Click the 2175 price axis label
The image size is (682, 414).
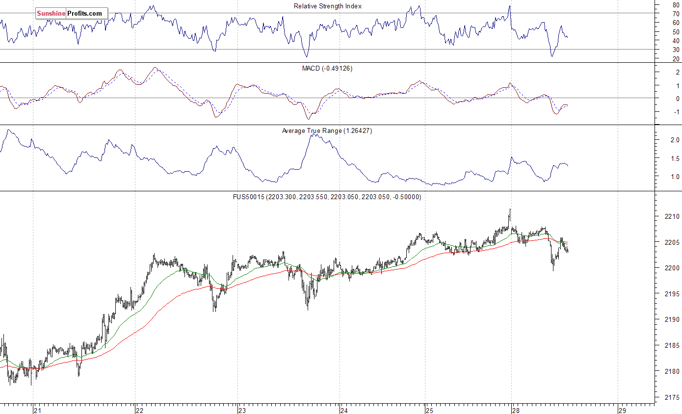pyautogui.click(x=672, y=397)
